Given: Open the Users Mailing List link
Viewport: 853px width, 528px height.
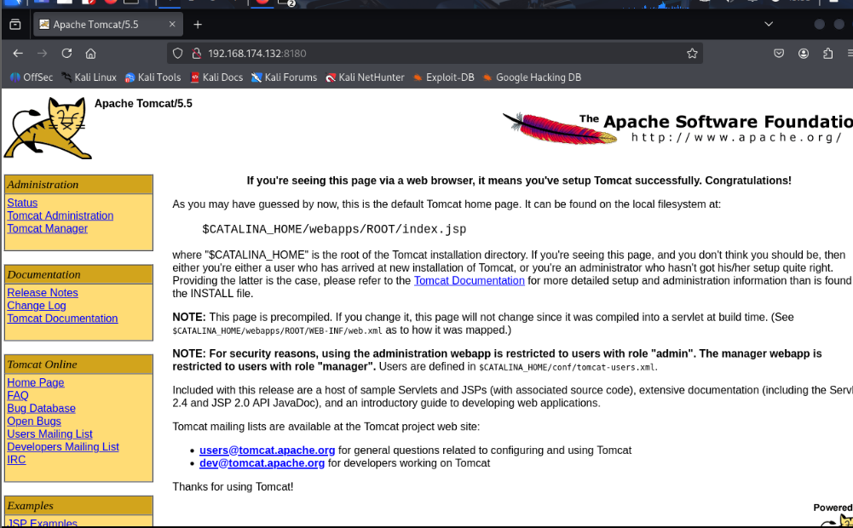Looking at the screenshot, I should point(49,434).
